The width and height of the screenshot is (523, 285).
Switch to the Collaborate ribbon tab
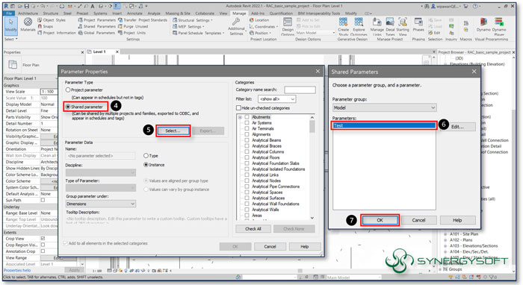pyautogui.click(x=205, y=13)
